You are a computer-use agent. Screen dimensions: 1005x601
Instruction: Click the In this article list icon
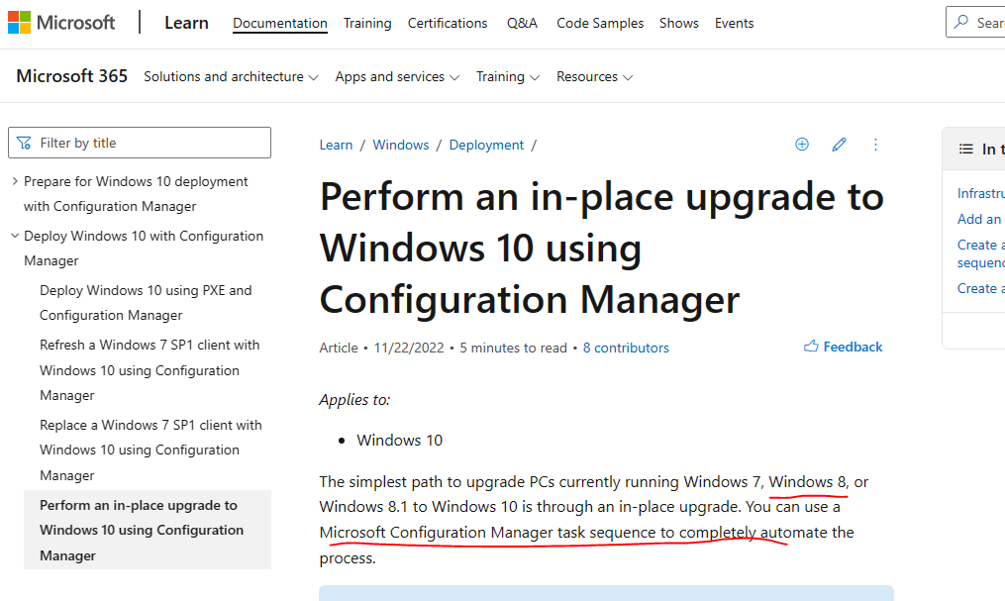pos(966,150)
